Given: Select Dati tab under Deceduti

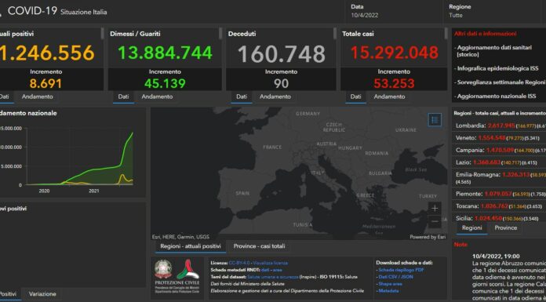Looking at the screenshot, I should pos(242,96).
